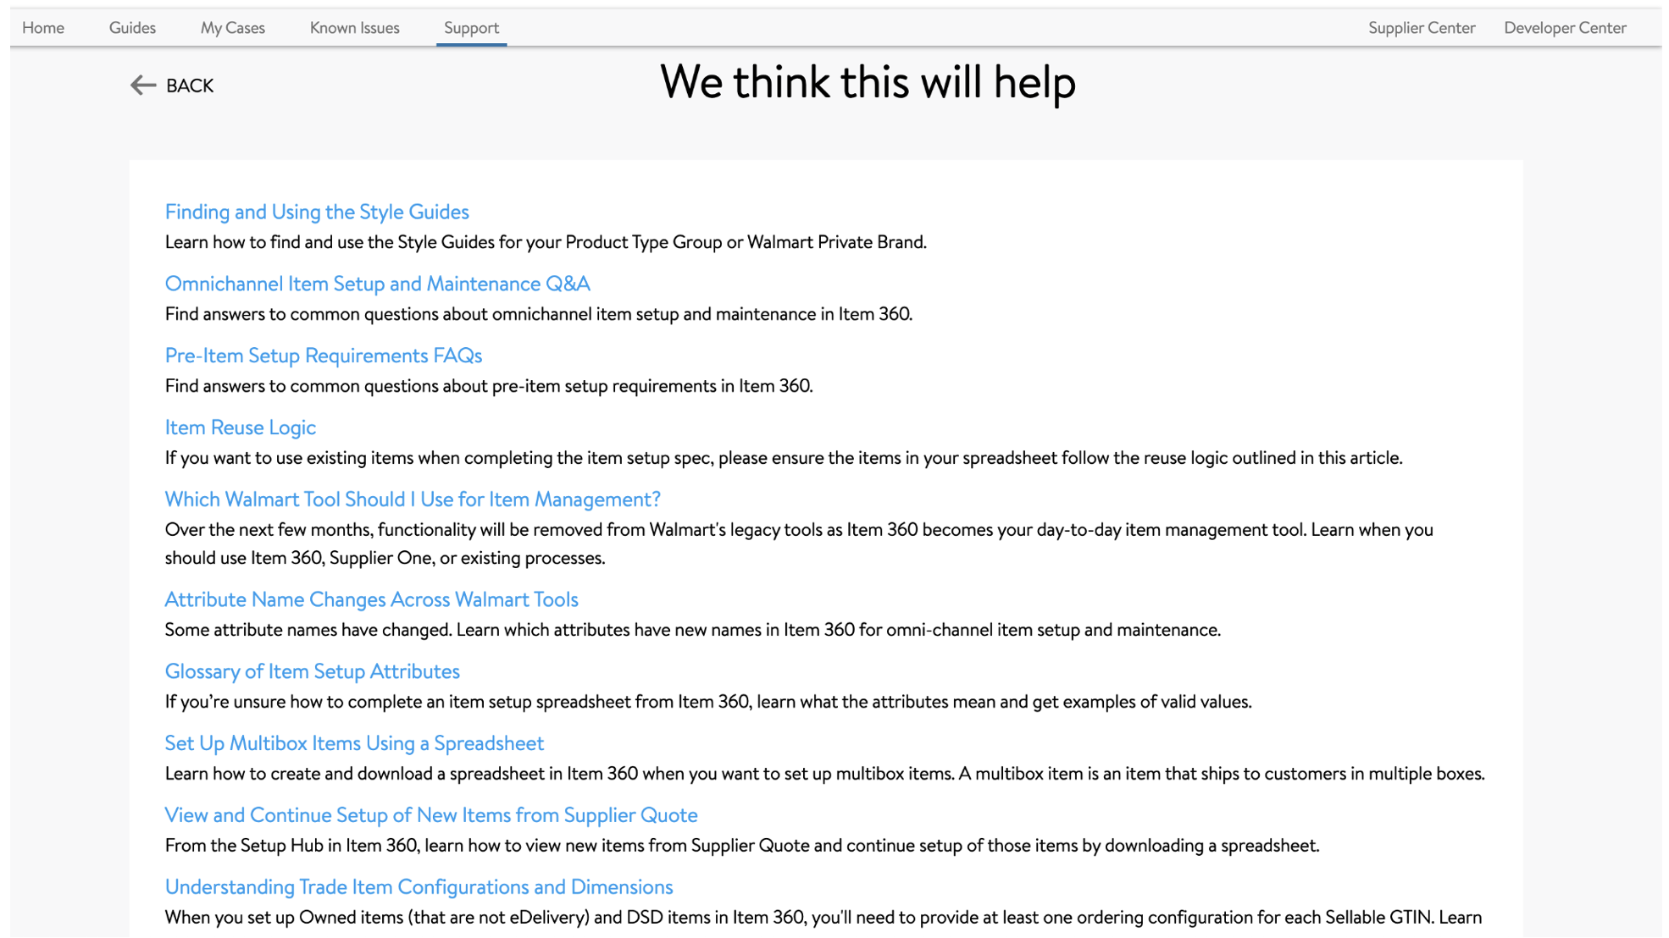The image size is (1669, 938).
Task: Click description starting 'When you set up Owned items'
Action: pos(823,918)
